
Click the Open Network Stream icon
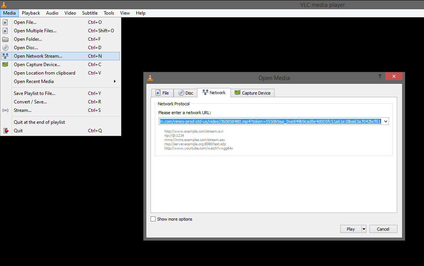(x=5, y=56)
